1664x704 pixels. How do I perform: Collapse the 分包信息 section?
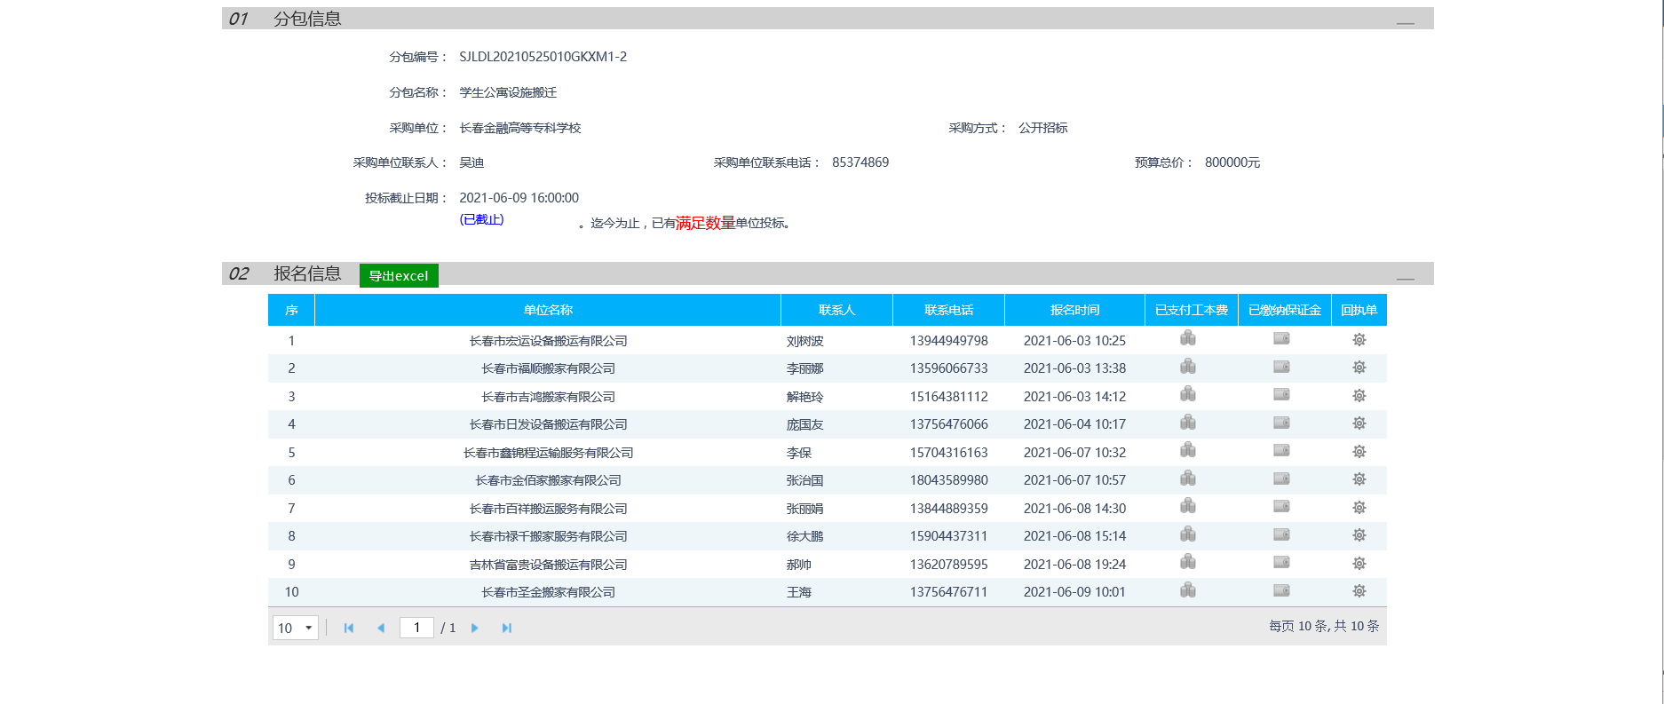(x=1405, y=21)
